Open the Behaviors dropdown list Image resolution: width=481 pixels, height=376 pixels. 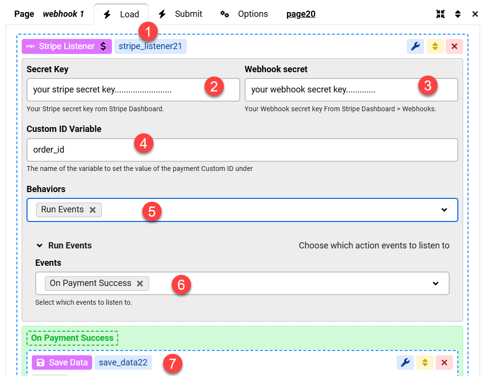(x=444, y=210)
